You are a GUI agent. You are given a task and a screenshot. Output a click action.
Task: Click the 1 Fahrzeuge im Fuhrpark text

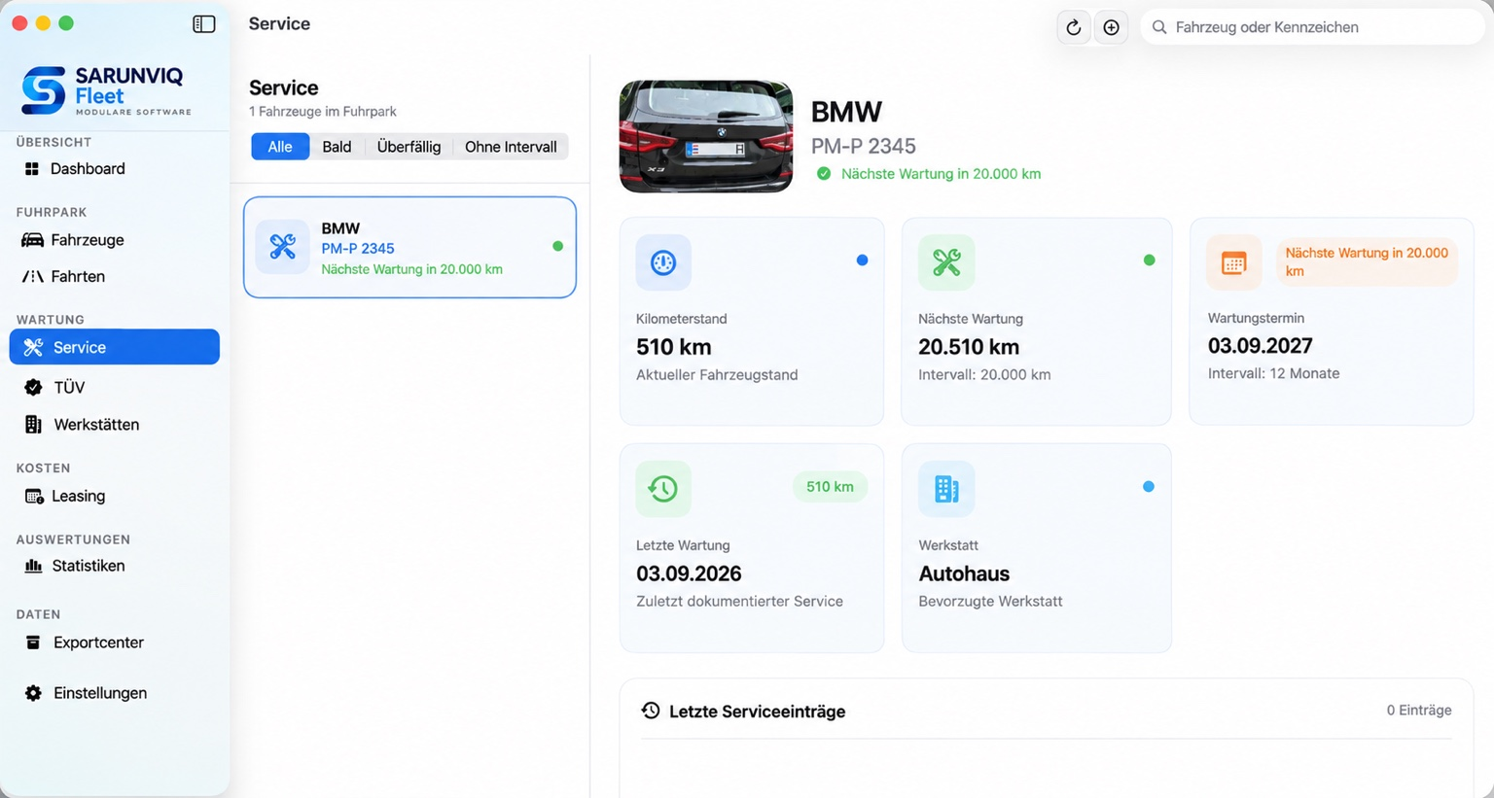tap(323, 112)
